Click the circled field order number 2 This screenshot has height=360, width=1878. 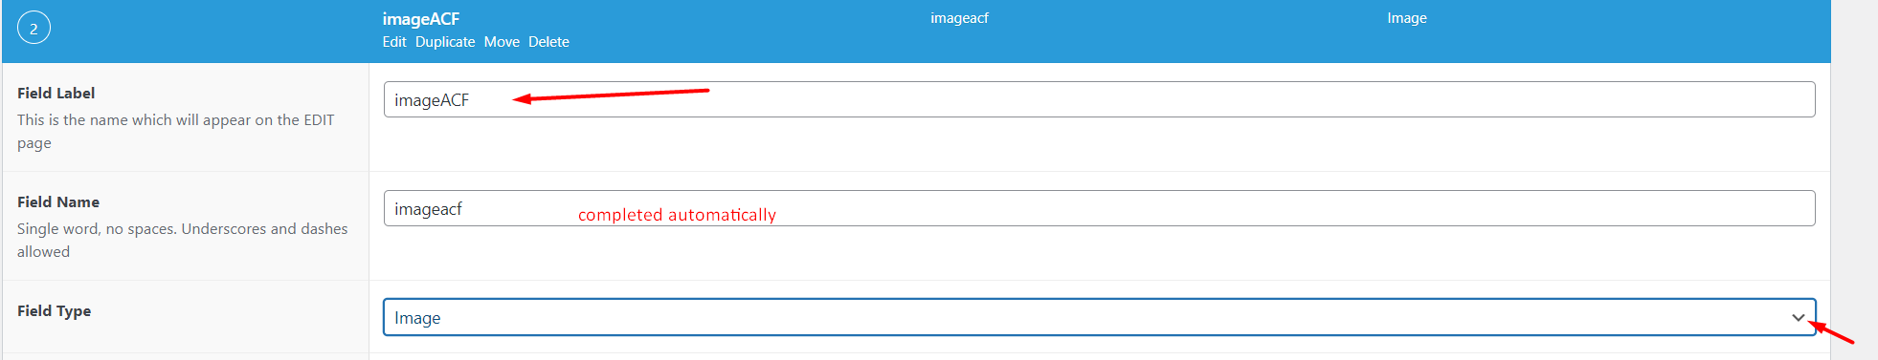point(34,29)
